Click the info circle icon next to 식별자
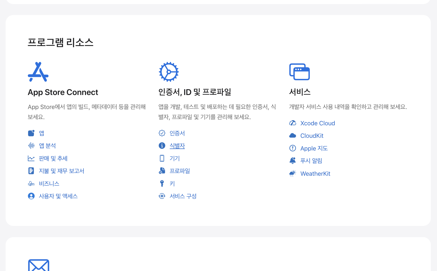 (x=162, y=146)
